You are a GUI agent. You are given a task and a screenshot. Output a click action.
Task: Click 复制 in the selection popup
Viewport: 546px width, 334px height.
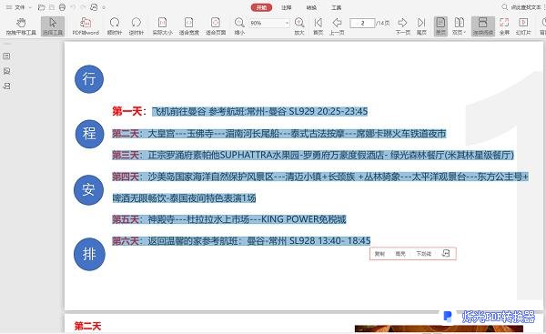(x=379, y=254)
